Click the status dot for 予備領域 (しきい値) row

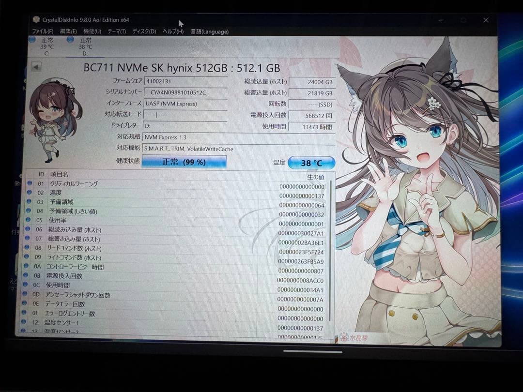[29, 211]
